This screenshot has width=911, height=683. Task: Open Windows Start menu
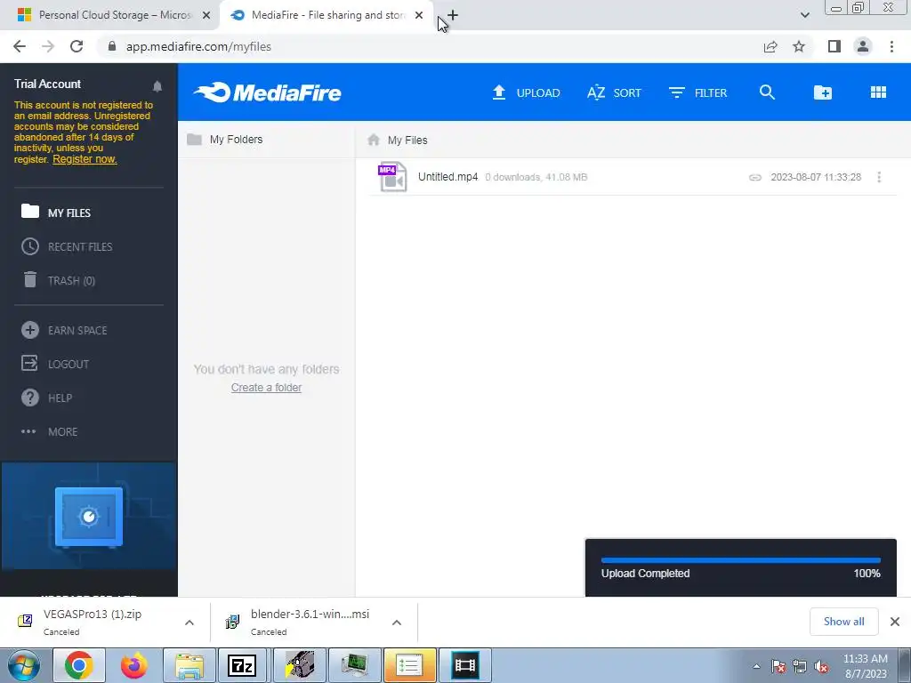(24, 665)
